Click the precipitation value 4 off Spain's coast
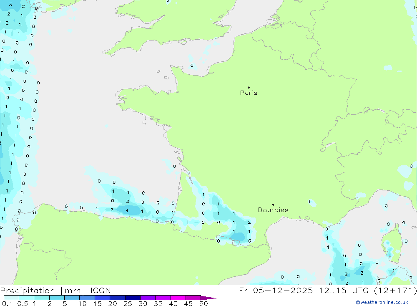417x306 pixels. point(127,211)
